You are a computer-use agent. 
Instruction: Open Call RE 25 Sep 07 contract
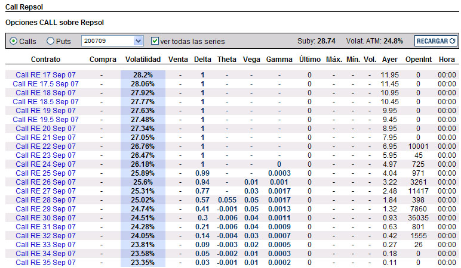pos(45,173)
